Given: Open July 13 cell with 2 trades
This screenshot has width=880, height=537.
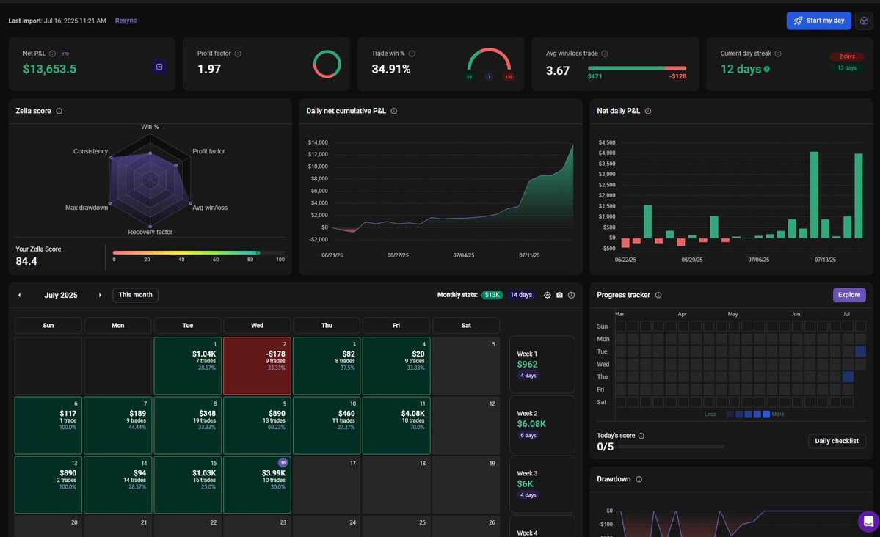Looking at the screenshot, I should click(x=48, y=485).
